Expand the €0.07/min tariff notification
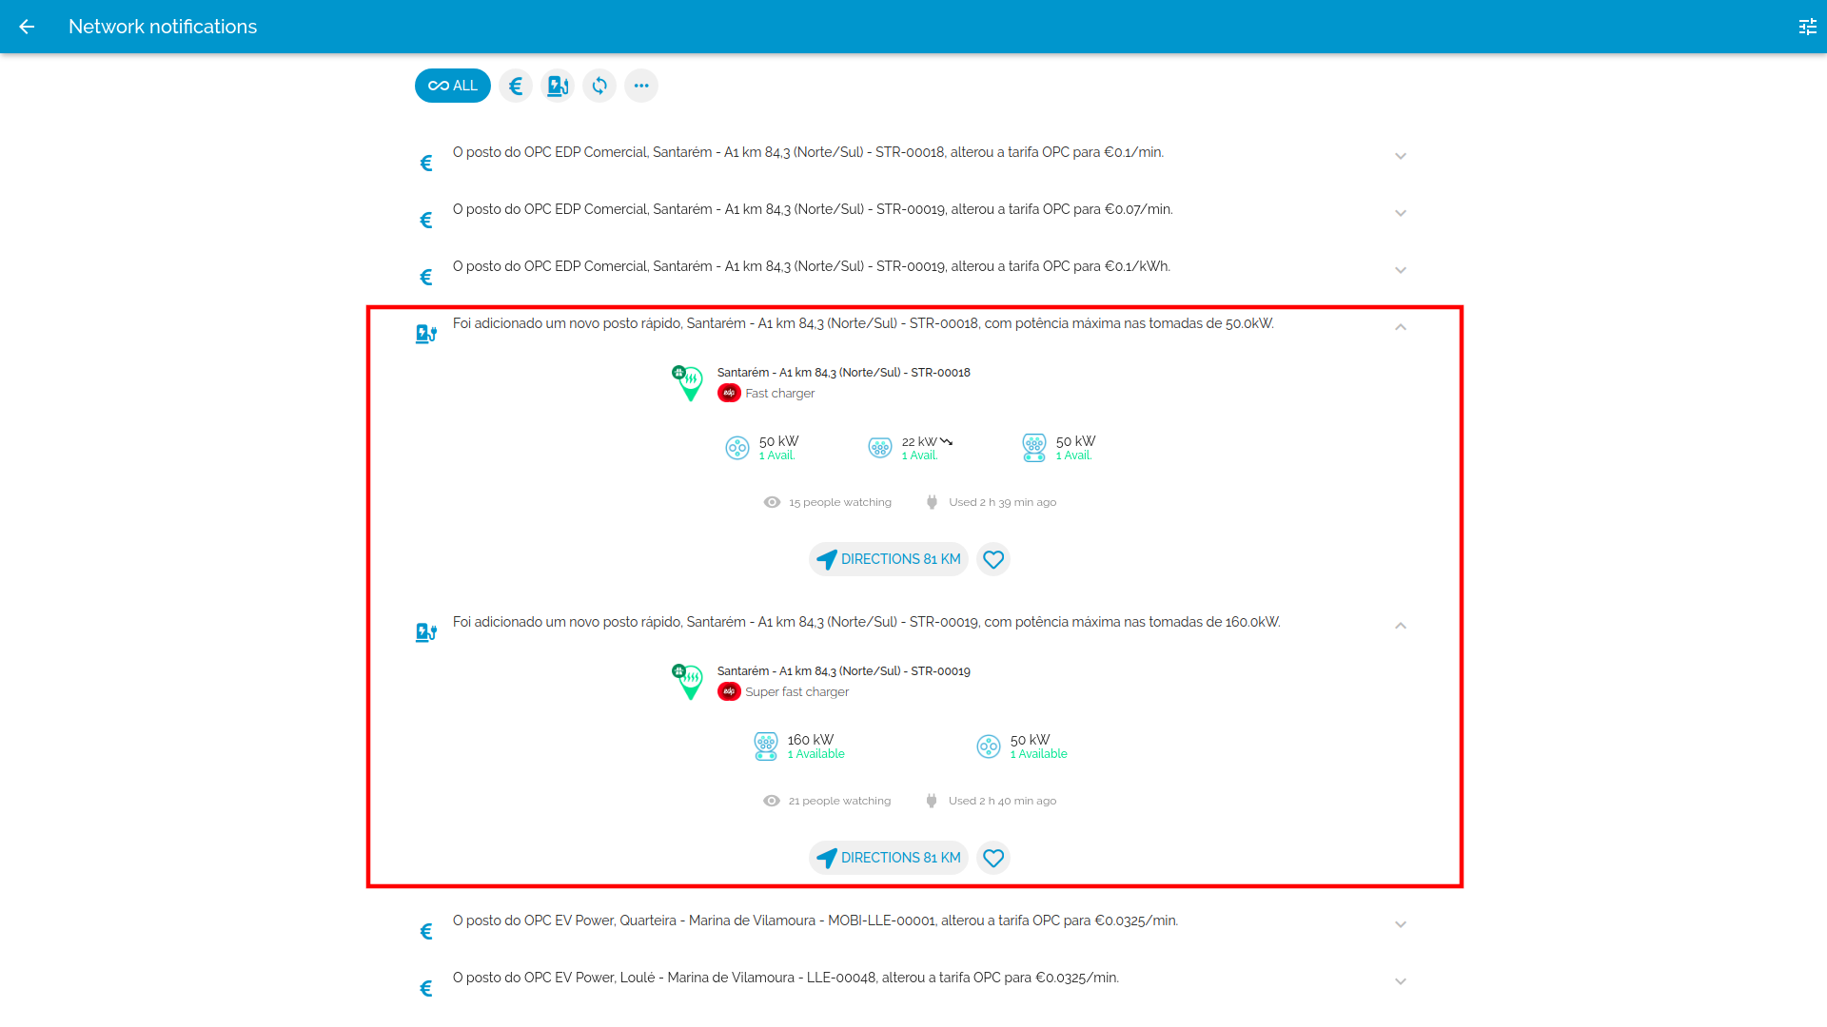Screen dimensions: 1827x1027 coord(1400,213)
